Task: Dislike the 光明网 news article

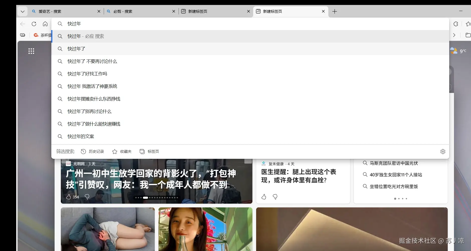Action: pyautogui.click(x=87, y=197)
